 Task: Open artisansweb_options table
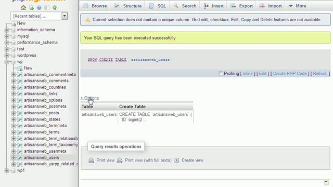[43, 100]
